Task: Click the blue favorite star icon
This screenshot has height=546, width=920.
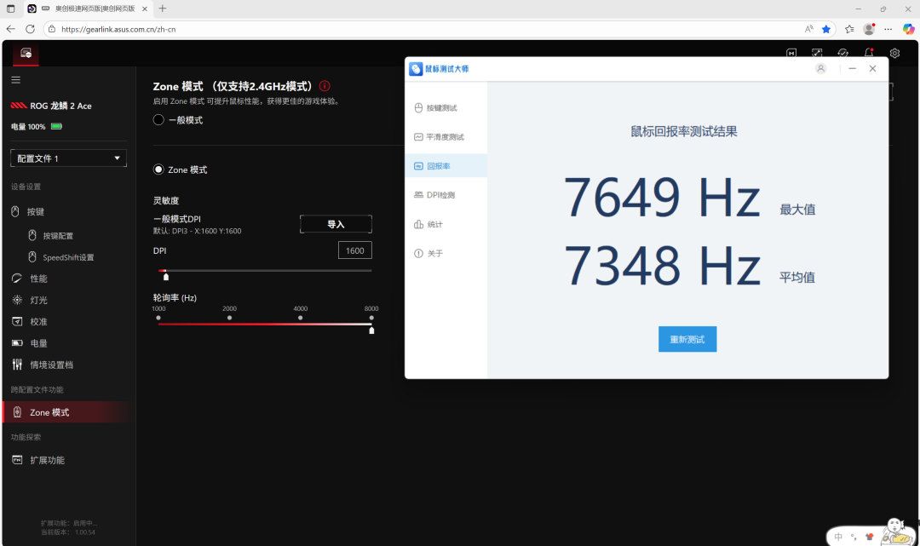Action: (x=826, y=29)
